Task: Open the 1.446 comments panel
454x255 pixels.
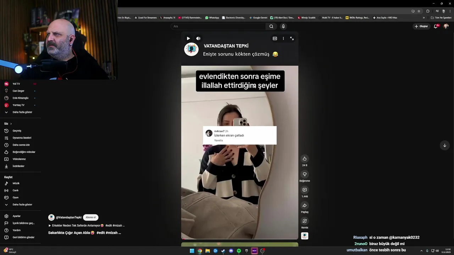Action: click(x=304, y=190)
